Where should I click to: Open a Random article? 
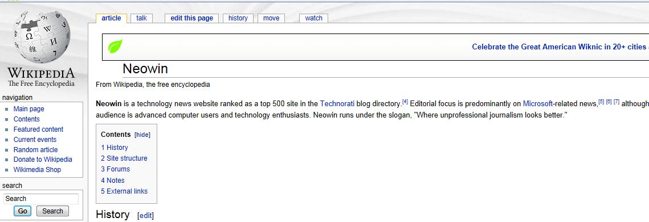click(35, 150)
